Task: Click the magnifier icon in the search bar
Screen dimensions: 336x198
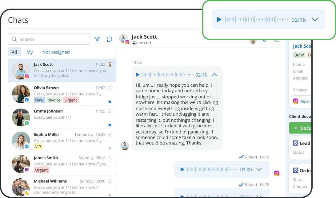Action: click(14, 39)
